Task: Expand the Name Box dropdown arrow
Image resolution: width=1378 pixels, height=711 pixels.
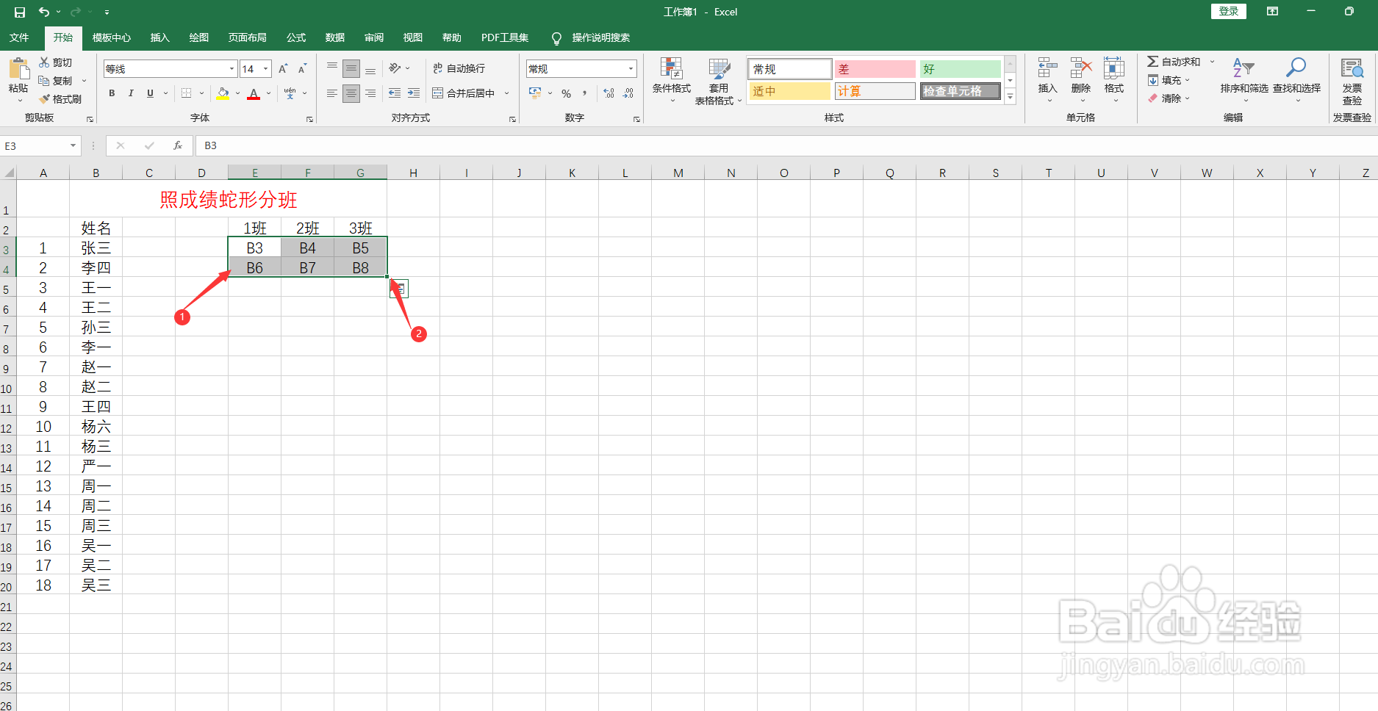Action: pos(73,145)
